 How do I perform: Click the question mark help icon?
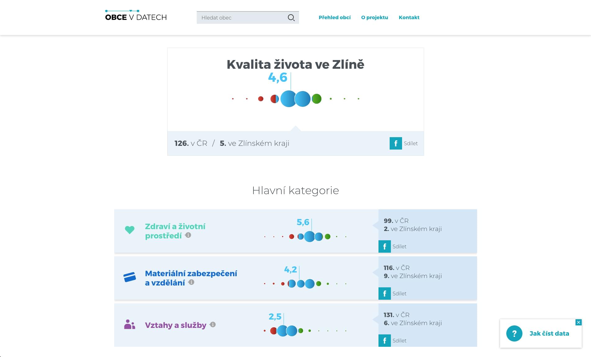click(514, 333)
